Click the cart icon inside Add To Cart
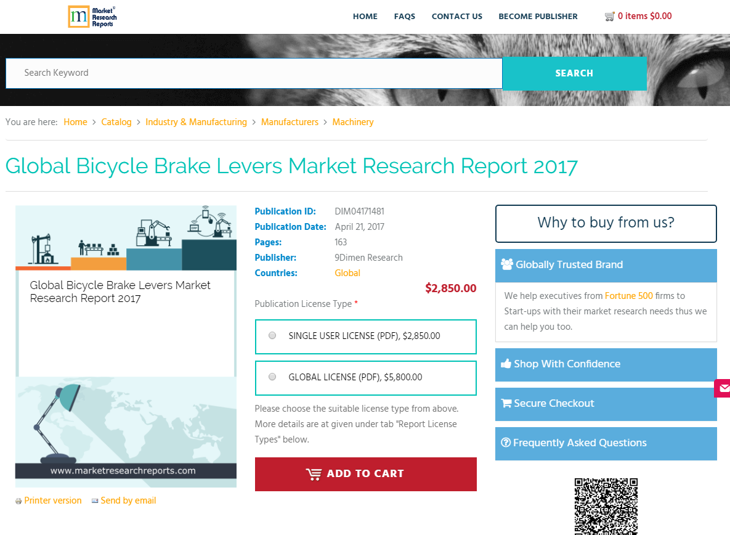The width and height of the screenshot is (730, 535). (315, 474)
